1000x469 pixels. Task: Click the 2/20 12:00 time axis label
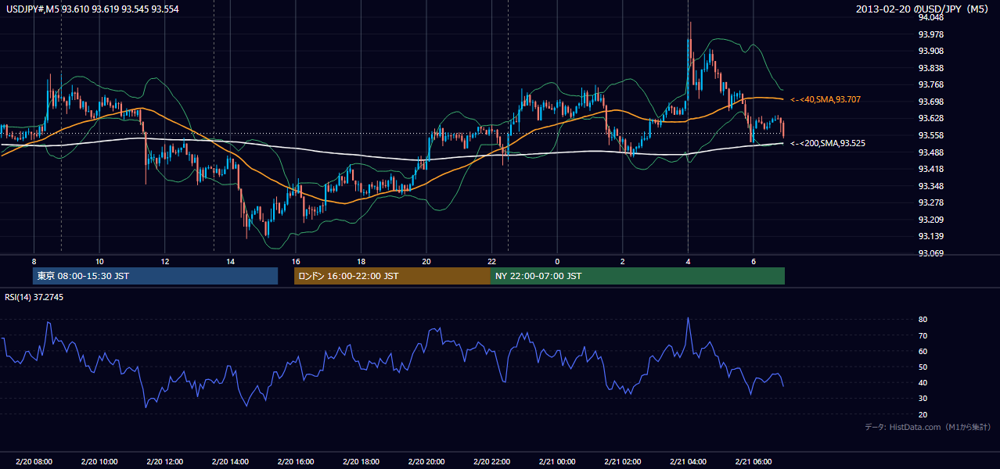pyautogui.click(x=164, y=462)
